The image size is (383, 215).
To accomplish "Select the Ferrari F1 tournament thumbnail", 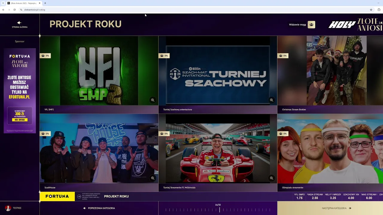I will click(x=218, y=148).
